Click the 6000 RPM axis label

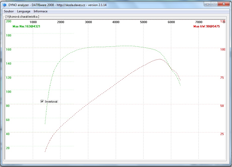(171, 22)
